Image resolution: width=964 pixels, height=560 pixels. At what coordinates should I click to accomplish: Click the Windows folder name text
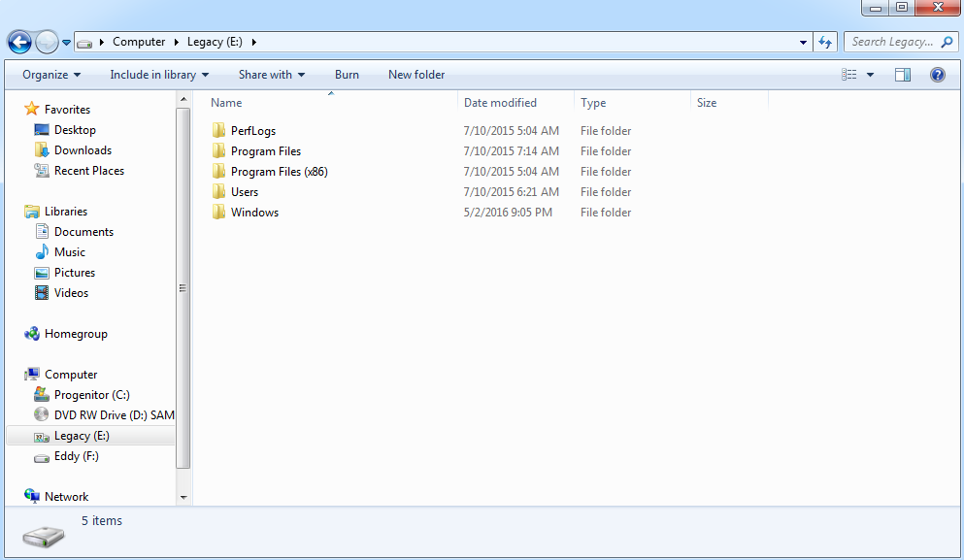(x=254, y=213)
